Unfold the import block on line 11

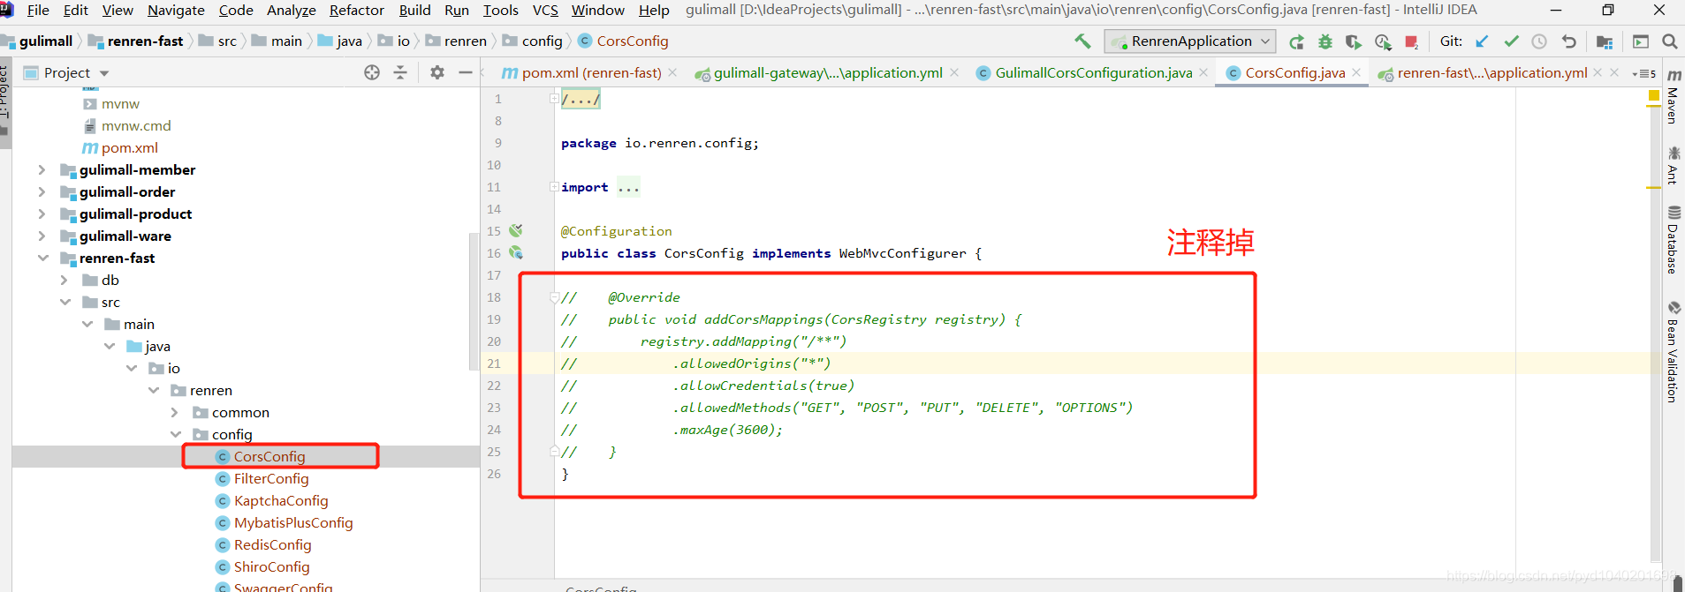pos(554,187)
